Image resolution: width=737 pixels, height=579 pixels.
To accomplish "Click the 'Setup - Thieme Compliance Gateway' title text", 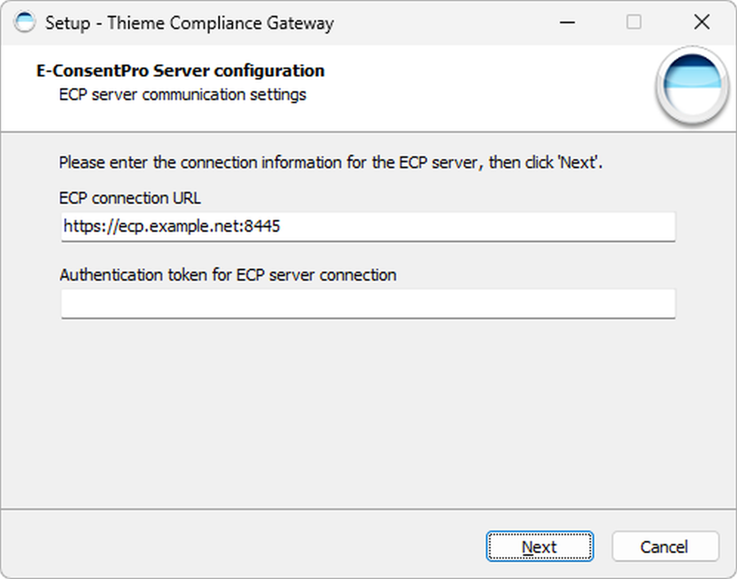I will click(x=190, y=23).
